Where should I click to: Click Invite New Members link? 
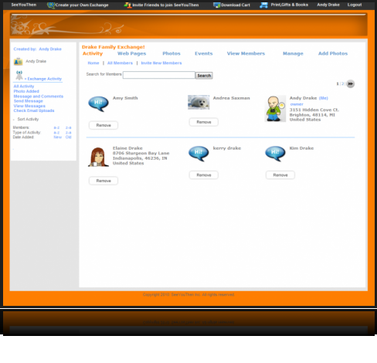pos(161,63)
